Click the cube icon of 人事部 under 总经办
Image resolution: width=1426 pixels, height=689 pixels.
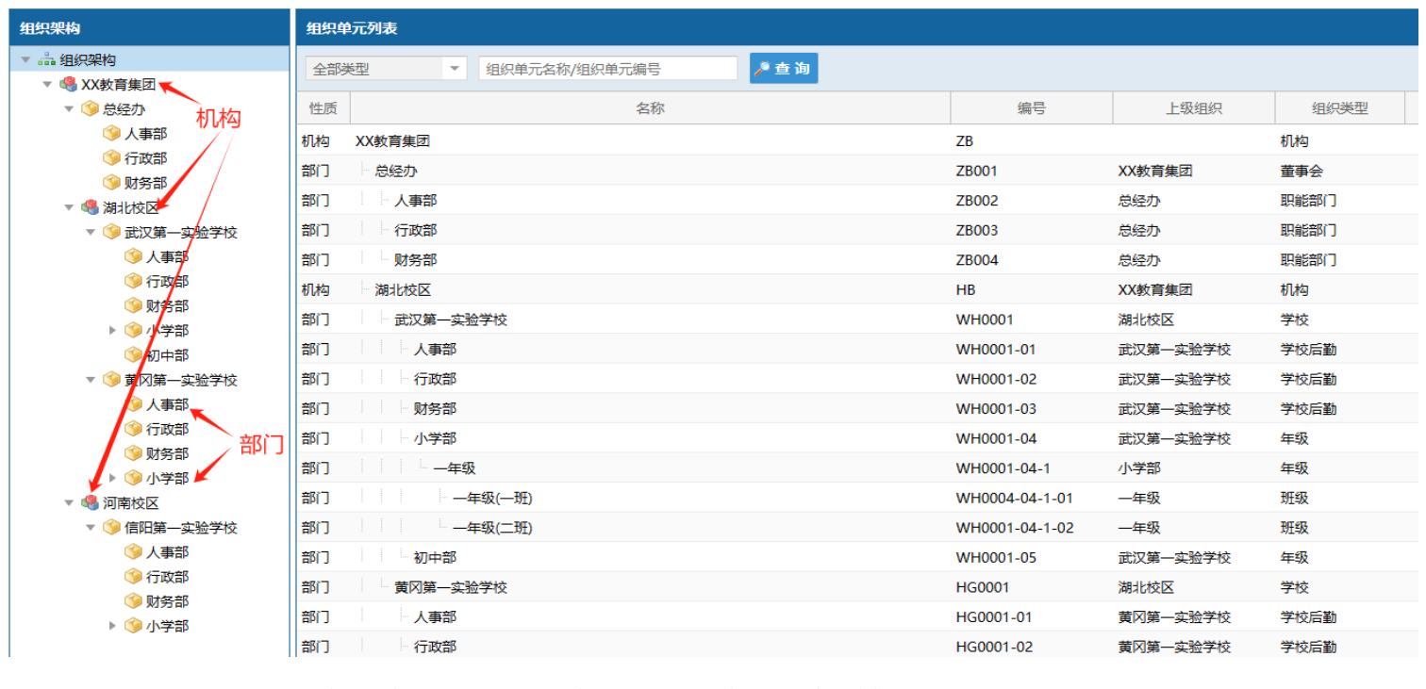click(111, 133)
